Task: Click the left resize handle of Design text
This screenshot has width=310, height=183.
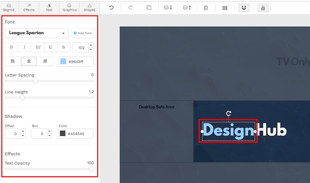Action: pyautogui.click(x=202, y=131)
